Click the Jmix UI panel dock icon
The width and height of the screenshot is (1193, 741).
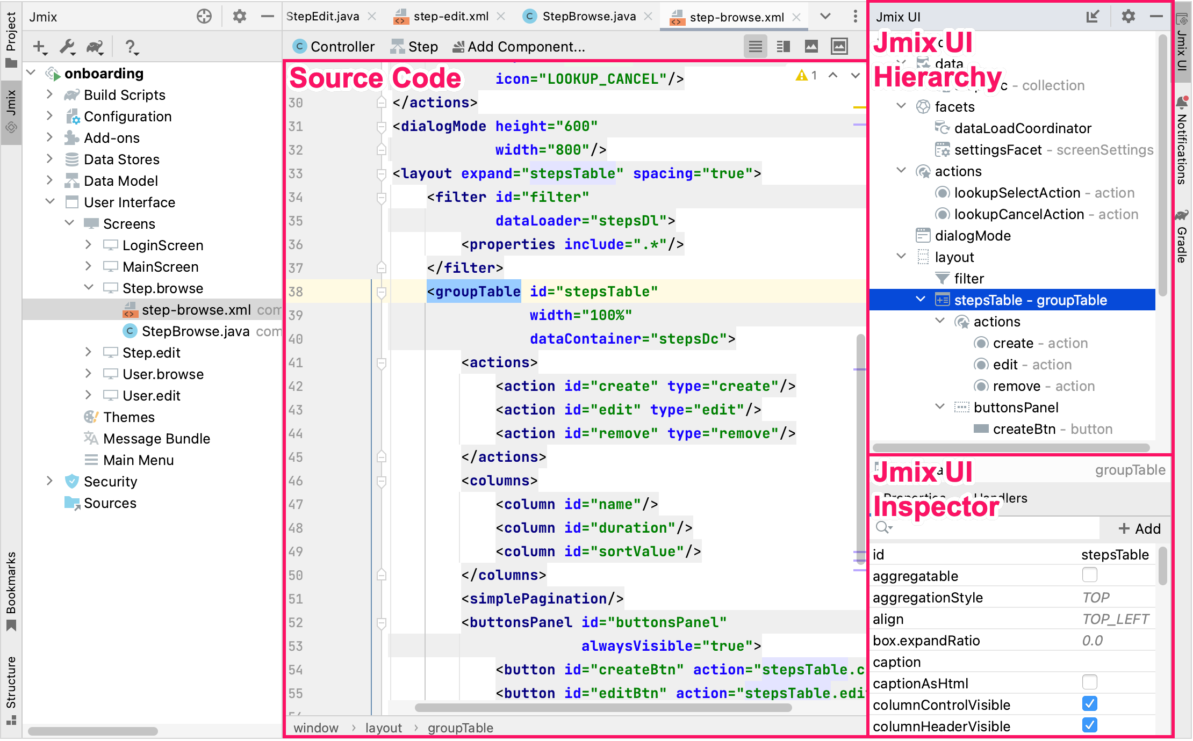[1093, 17]
